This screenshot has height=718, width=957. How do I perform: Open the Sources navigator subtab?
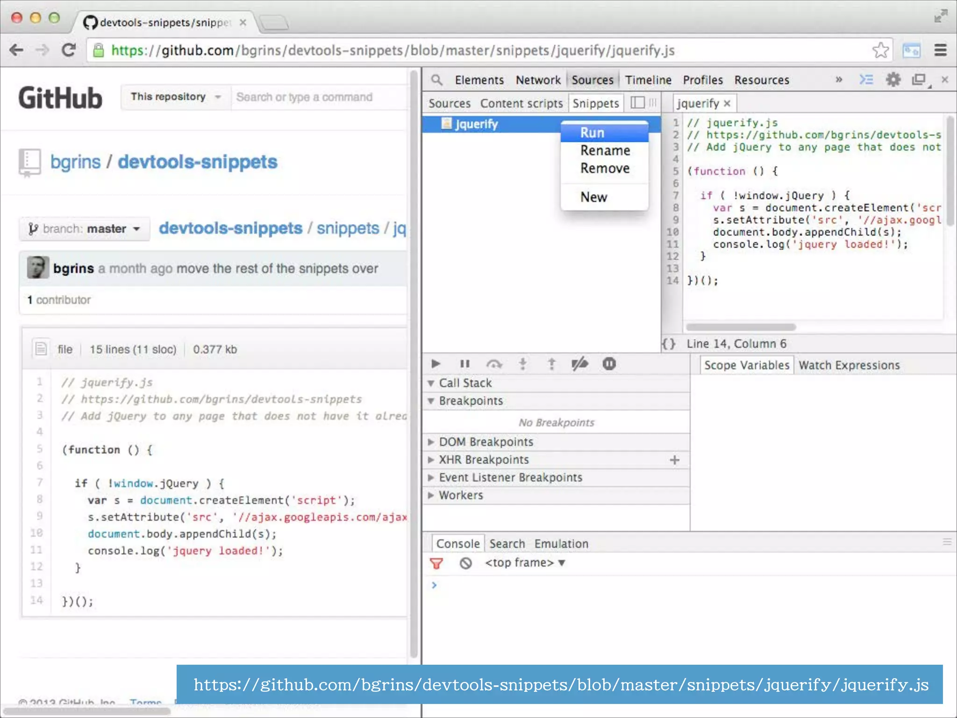click(x=450, y=103)
